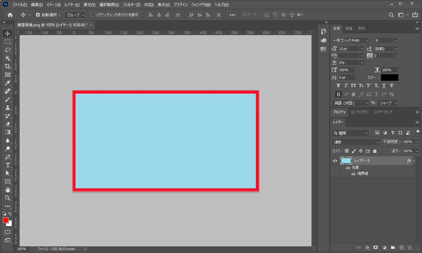
Task: Click the レイヤー 0 layer thumbnail
Action: click(346, 161)
